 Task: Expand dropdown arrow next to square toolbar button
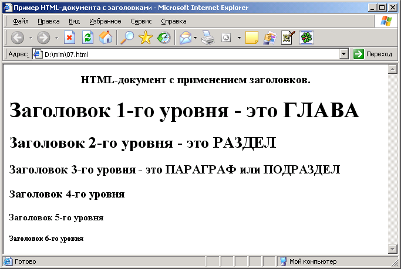pyautogui.click(x=239, y=38)
